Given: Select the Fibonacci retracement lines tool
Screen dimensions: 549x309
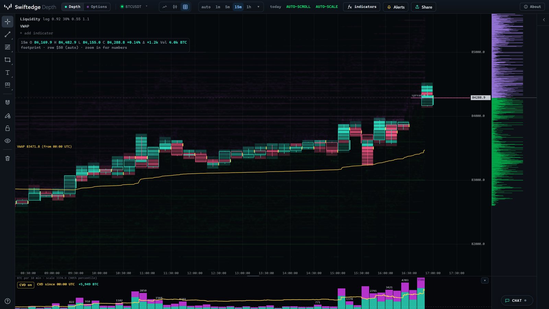Looking at the screenshot, I should 8,47.
